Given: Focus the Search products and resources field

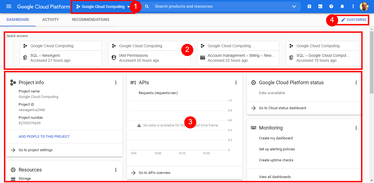Looking at the screenshot, I should click(x=220, y=6).
